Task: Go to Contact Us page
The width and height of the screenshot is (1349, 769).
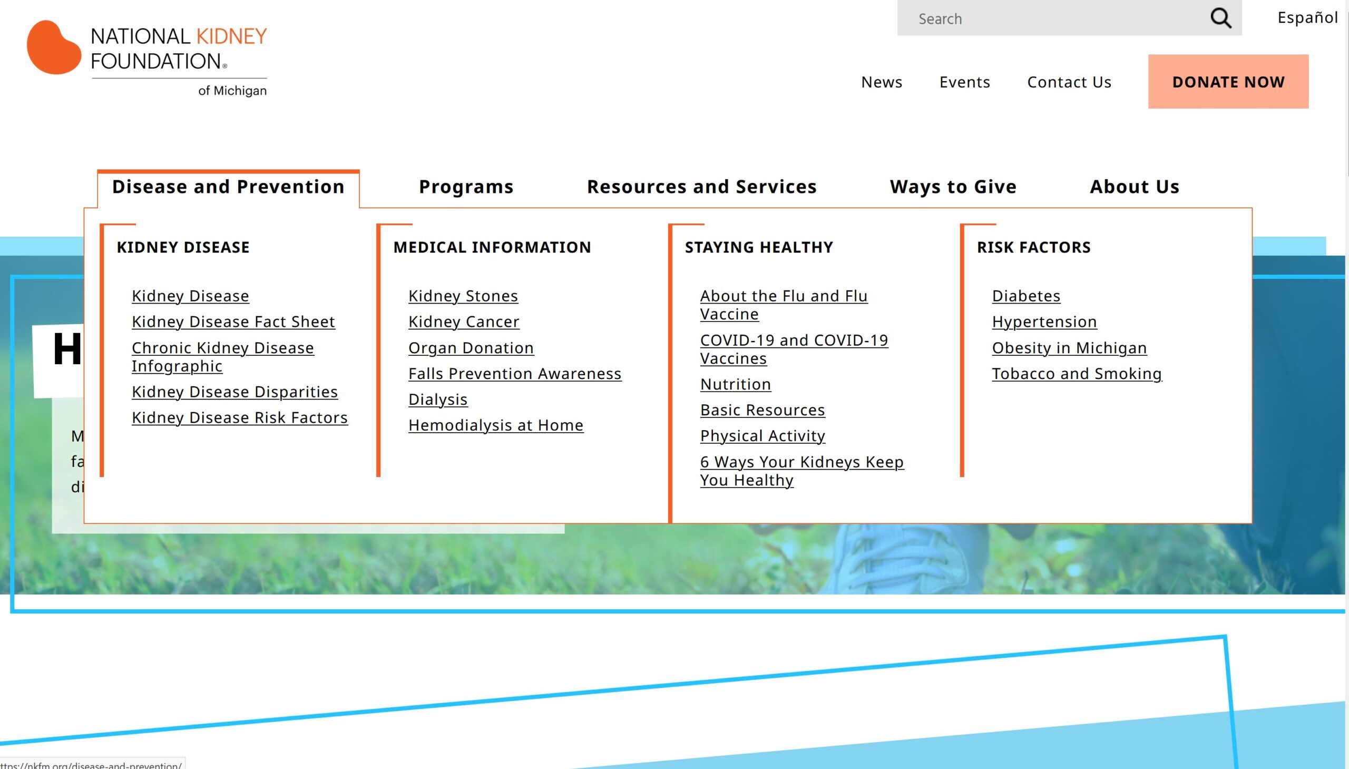Action: [1069, 82]
